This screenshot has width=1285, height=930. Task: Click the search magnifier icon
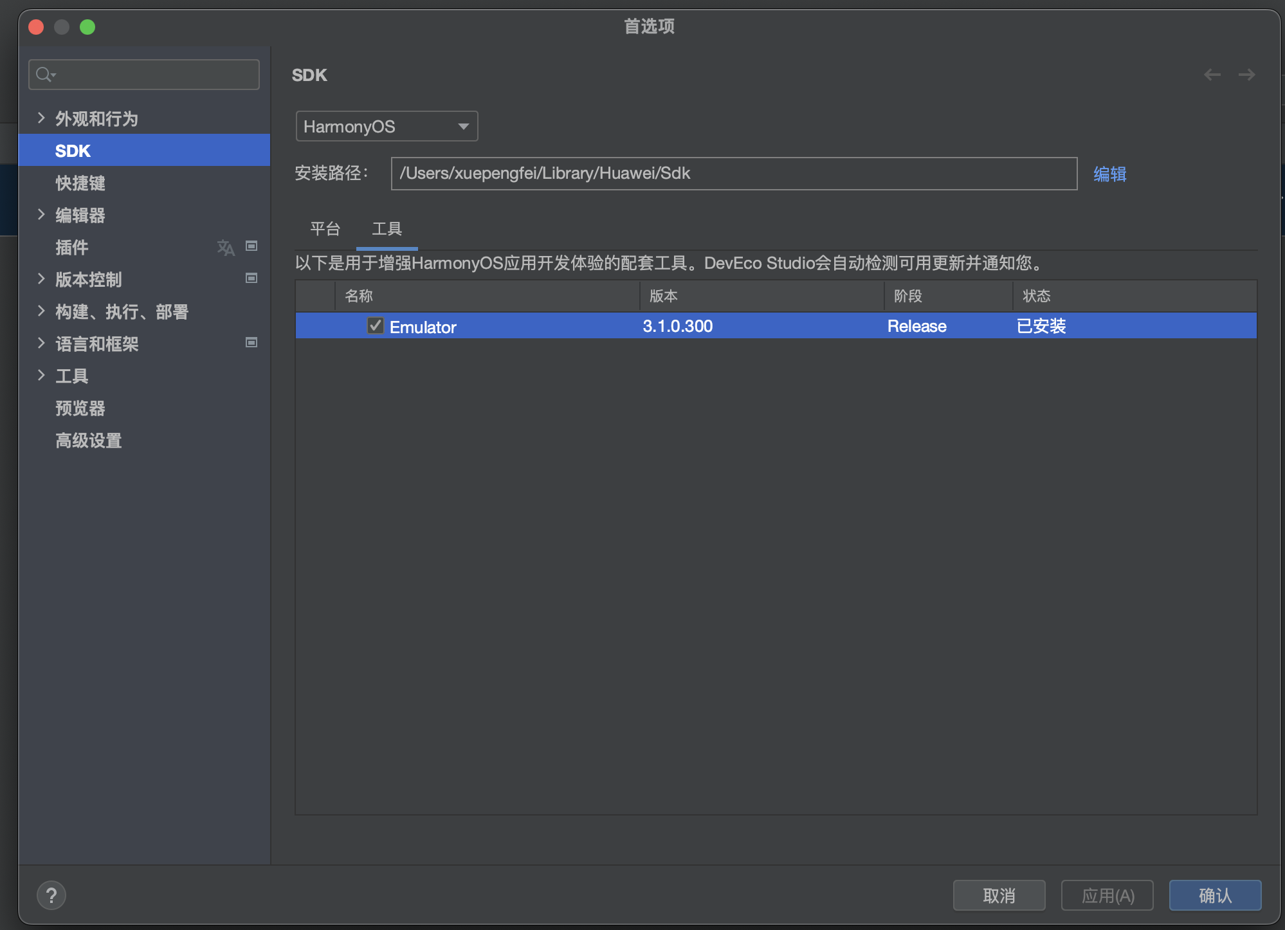(x=46, y=75)
